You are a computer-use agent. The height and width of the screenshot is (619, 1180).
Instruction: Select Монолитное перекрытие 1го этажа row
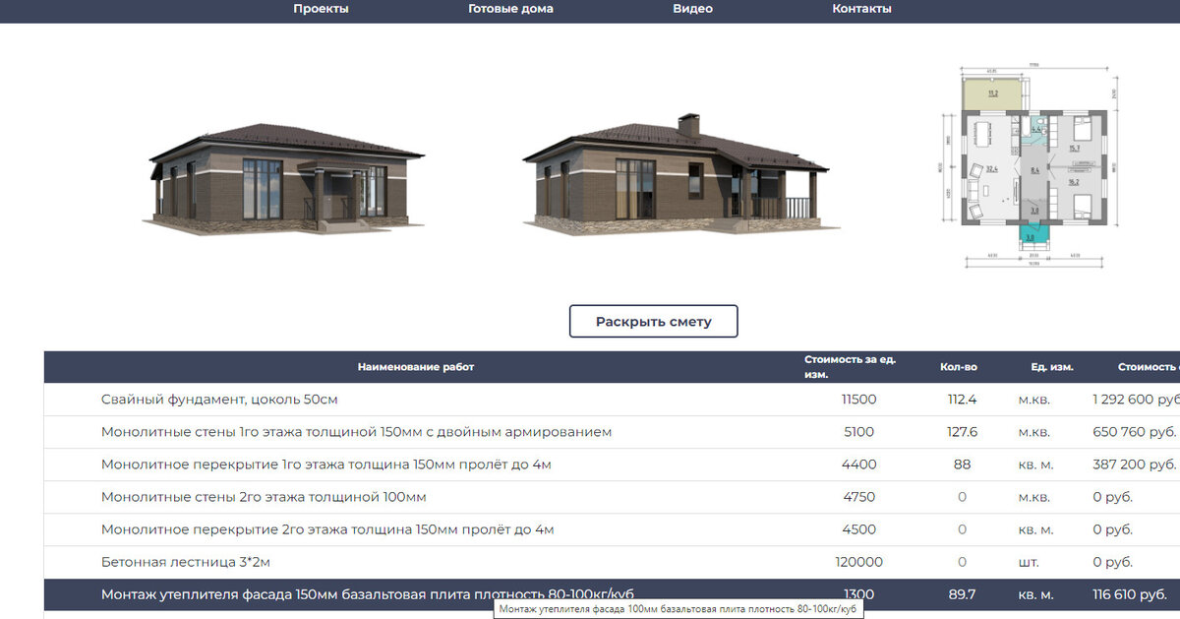click(612, 464)
